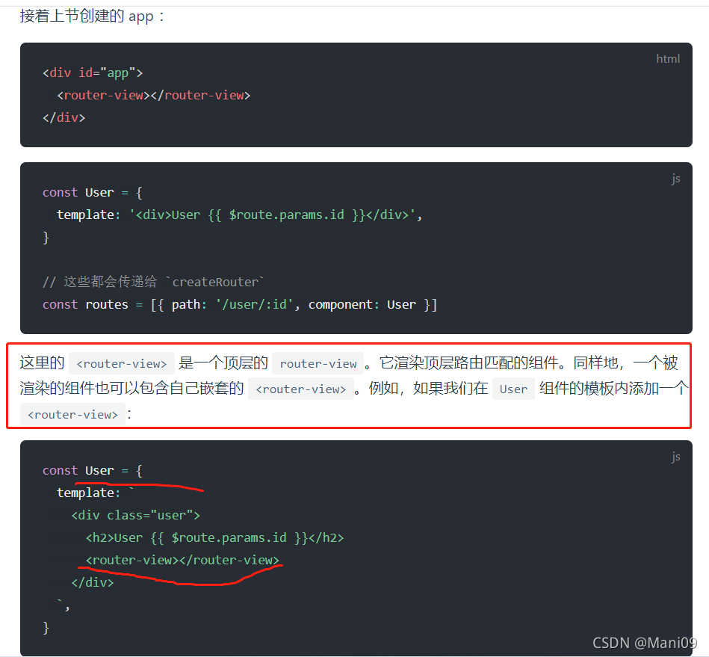Image resolution: width=709 pixels, height=657 pixels.
Task: Click the inline code `router-view` after 是一个顶层的
Action: pyautogui.click(x=318, y=364)
